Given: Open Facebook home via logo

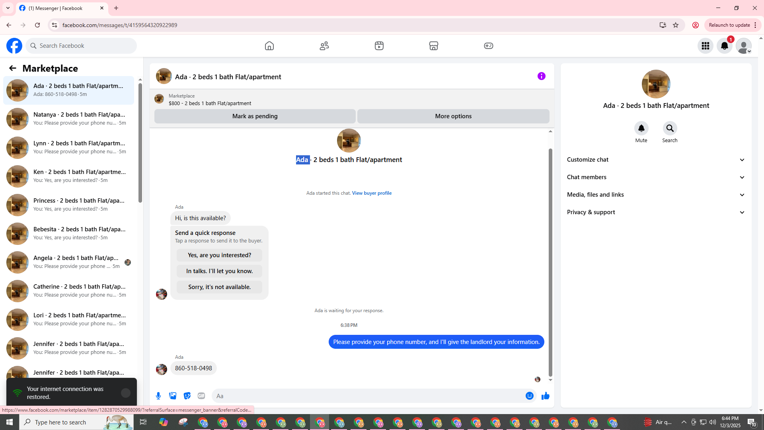Looking at the screenshot, I should 14,46.
